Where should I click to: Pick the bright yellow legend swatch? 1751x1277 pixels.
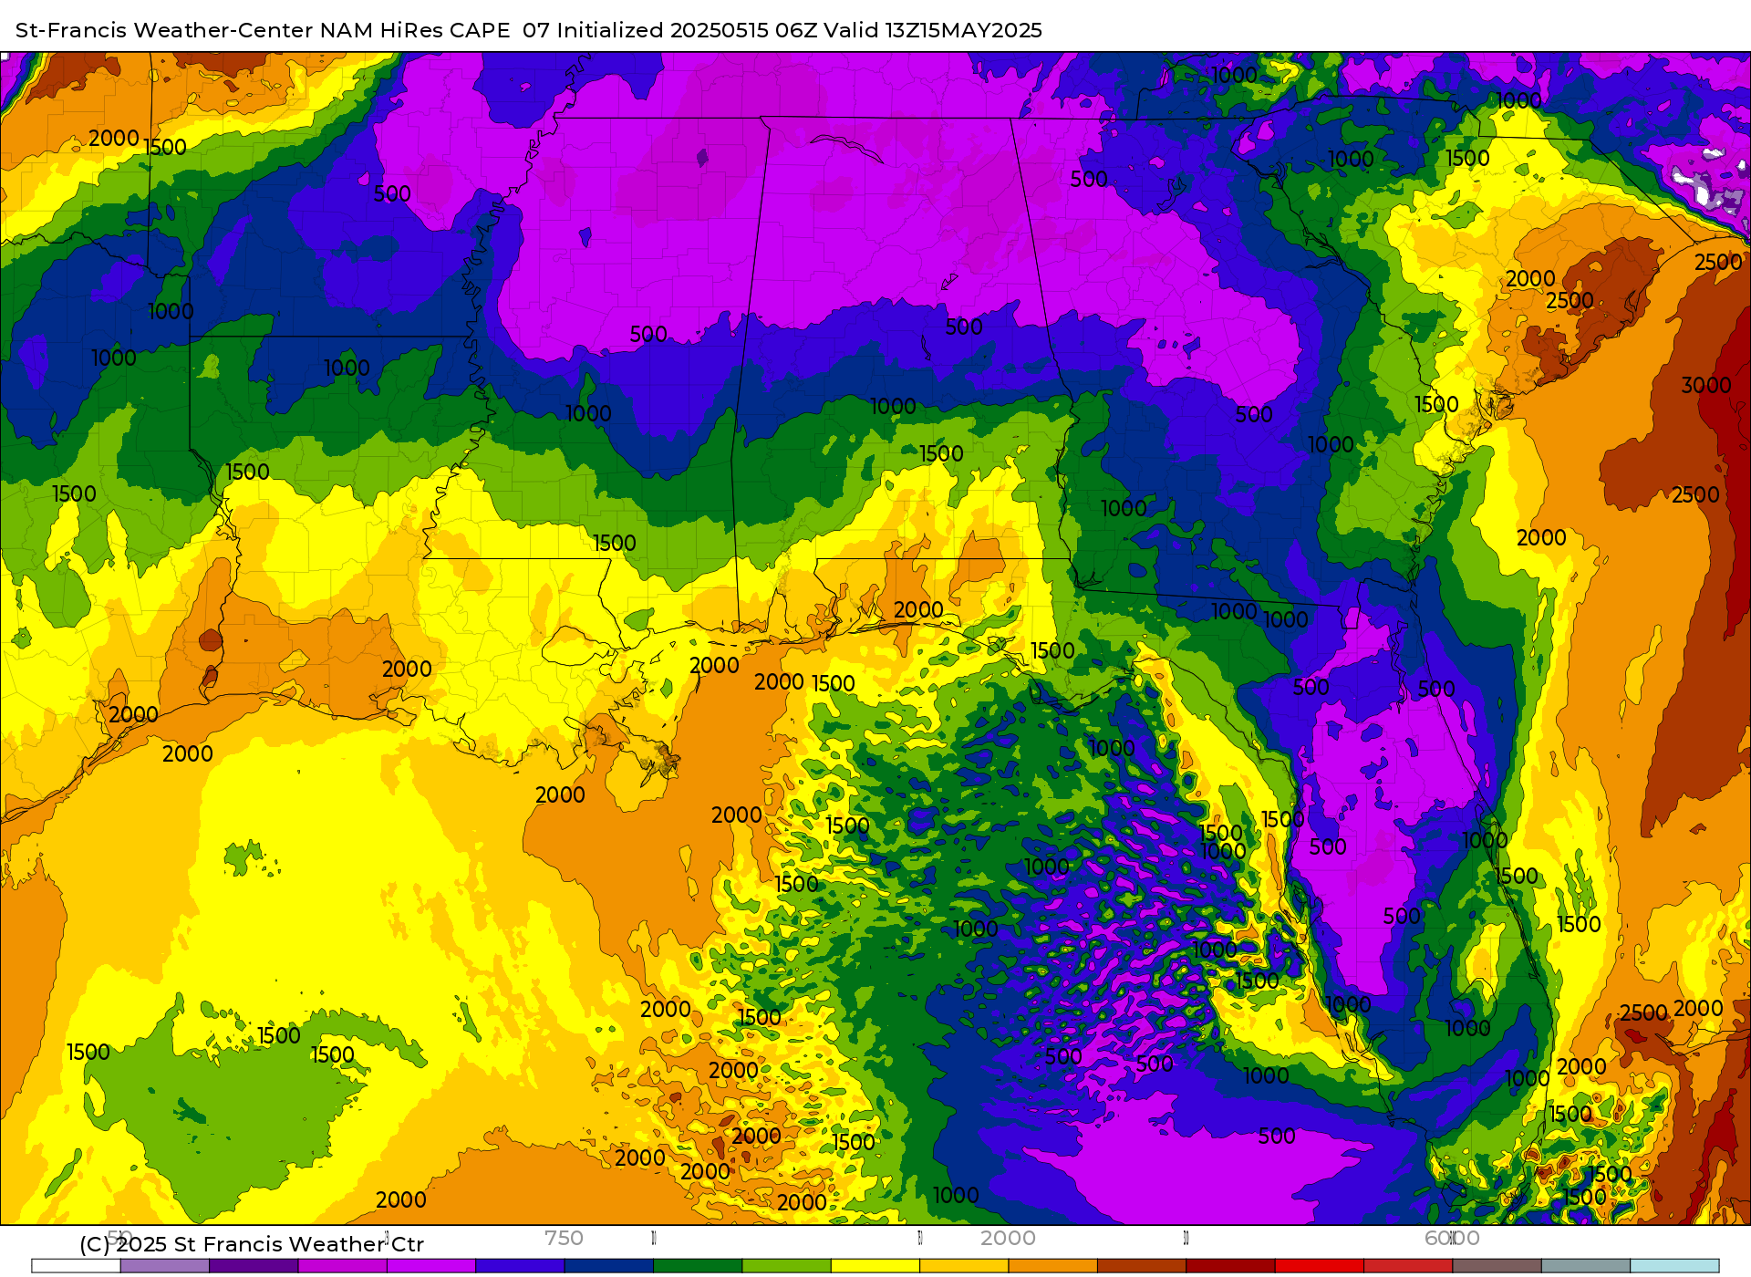coord(875,1266)
